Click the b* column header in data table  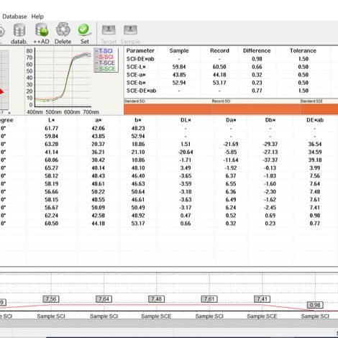click(x=138, y=120)
